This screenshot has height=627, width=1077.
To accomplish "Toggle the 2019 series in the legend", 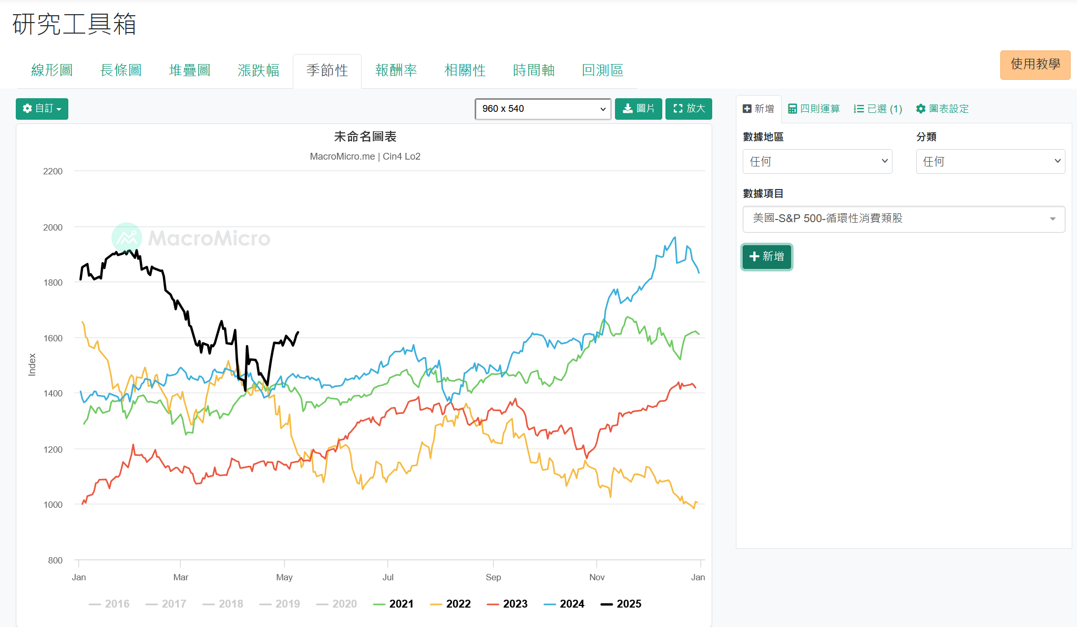I will tap(280, 604).
